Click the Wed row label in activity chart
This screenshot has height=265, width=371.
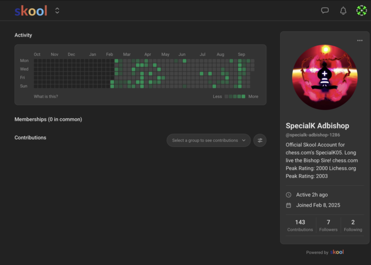[24, 69]
